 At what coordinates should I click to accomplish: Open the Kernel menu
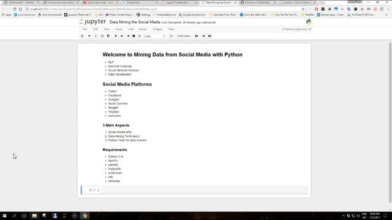[x=143, y=29]
